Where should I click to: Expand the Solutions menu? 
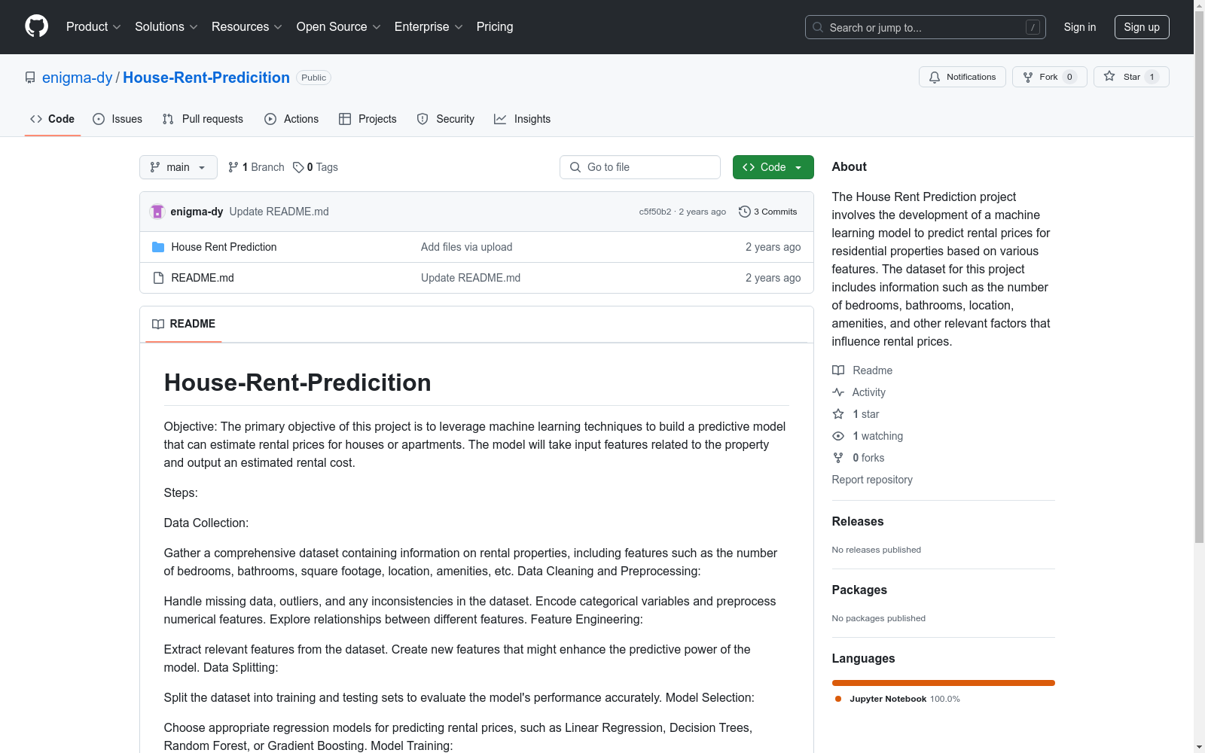166,26
